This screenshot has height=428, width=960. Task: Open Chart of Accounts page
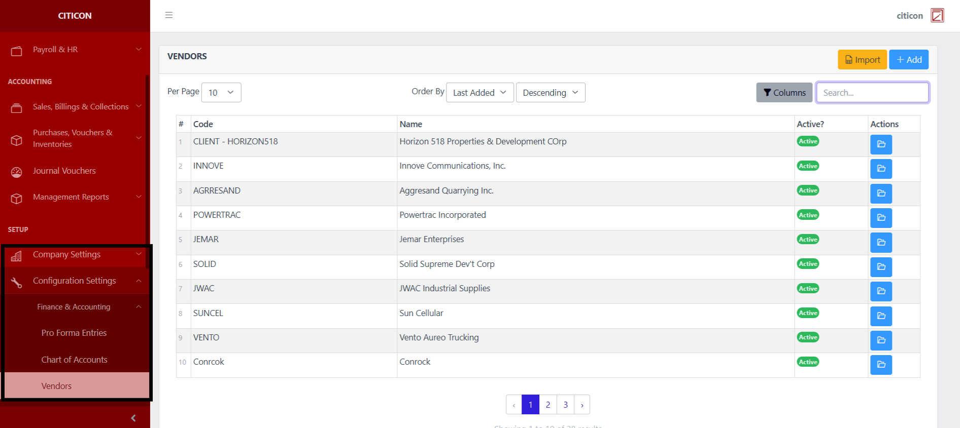coord(74,360)
